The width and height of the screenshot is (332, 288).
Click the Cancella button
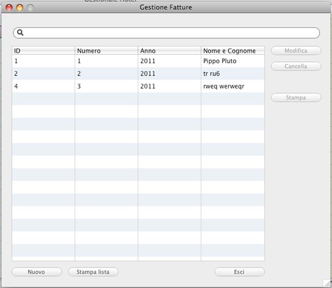point(296,67)
